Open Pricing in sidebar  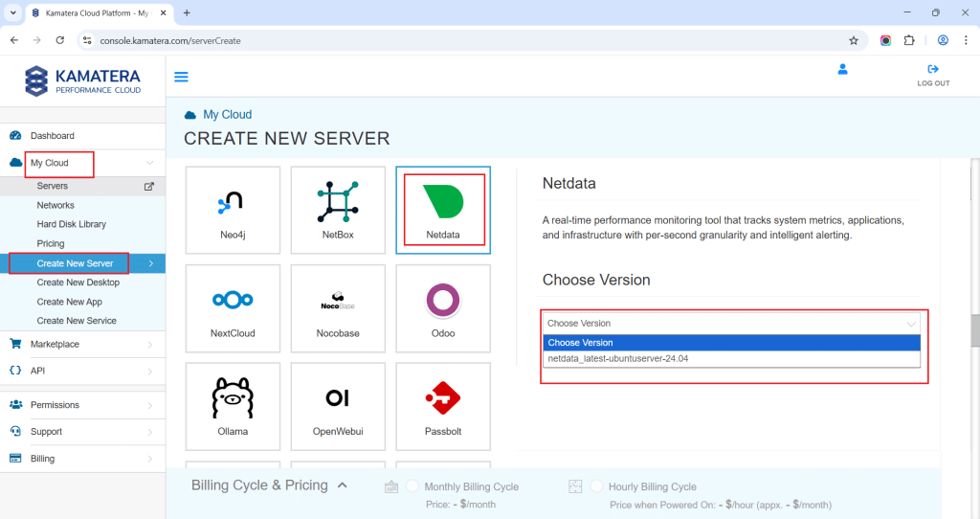51,244
